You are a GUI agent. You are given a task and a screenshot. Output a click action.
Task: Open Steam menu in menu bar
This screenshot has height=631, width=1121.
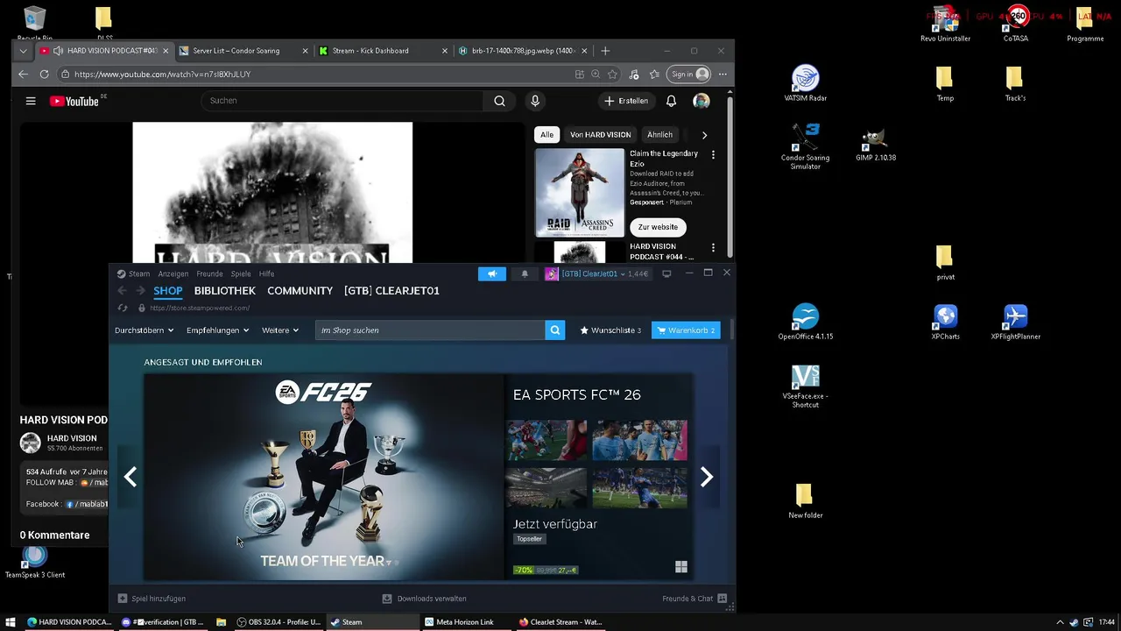click(139, 273)
